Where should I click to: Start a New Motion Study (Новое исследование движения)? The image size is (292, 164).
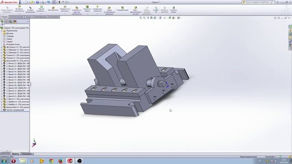point(109,11)
